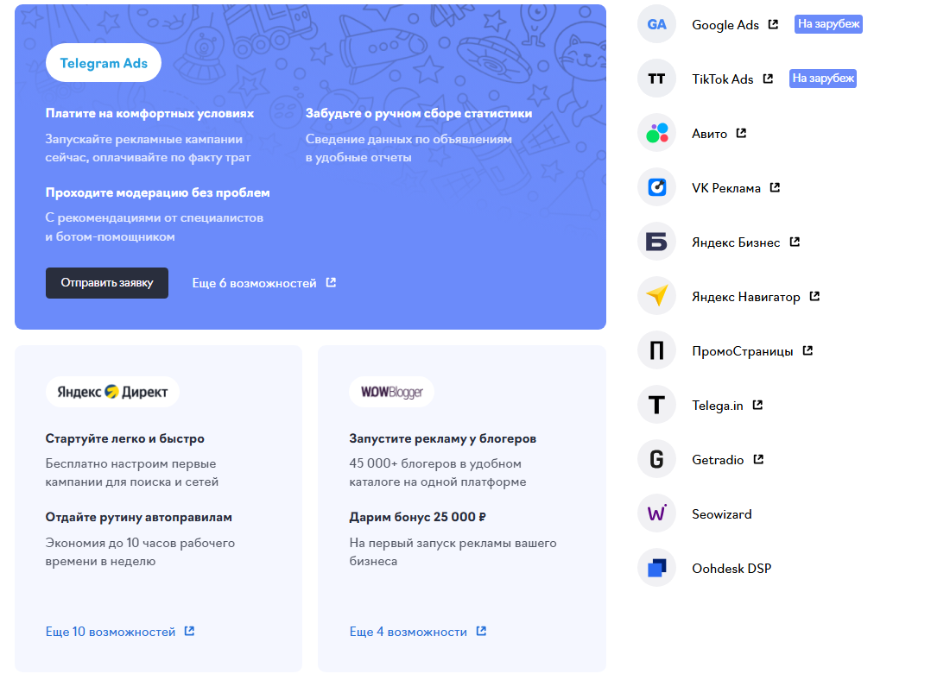Viewport: 950px width, 680px height.
Task: Open external link icon next to Telega.in
Action: coord(757,405)
